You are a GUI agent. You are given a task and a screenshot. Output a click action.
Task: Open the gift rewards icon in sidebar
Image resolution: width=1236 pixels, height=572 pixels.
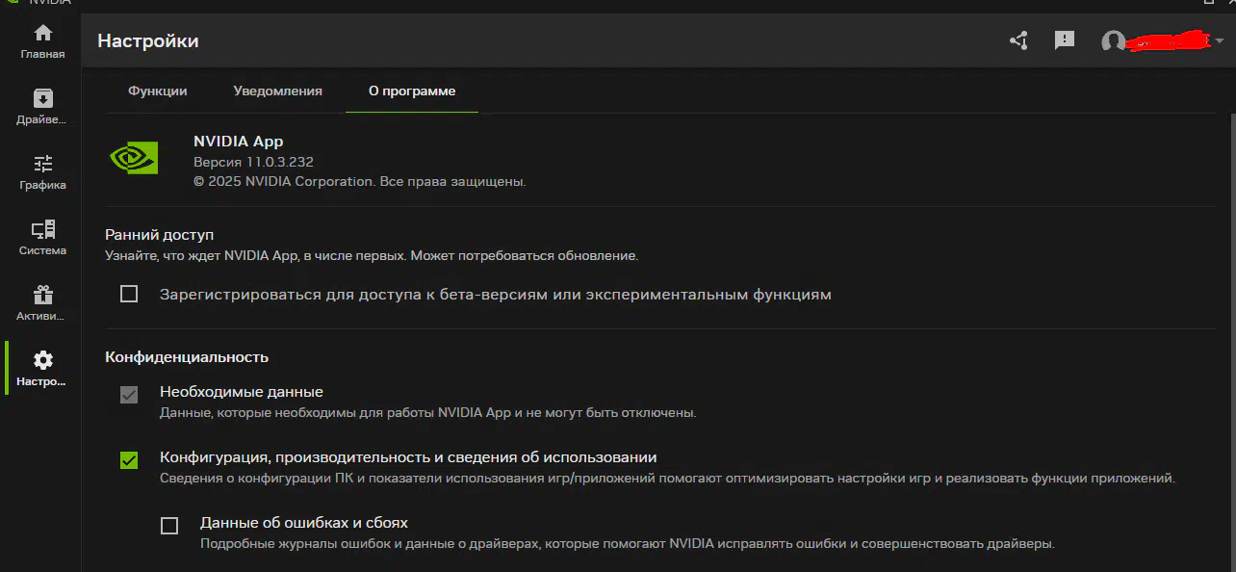(x=43, y=295)
